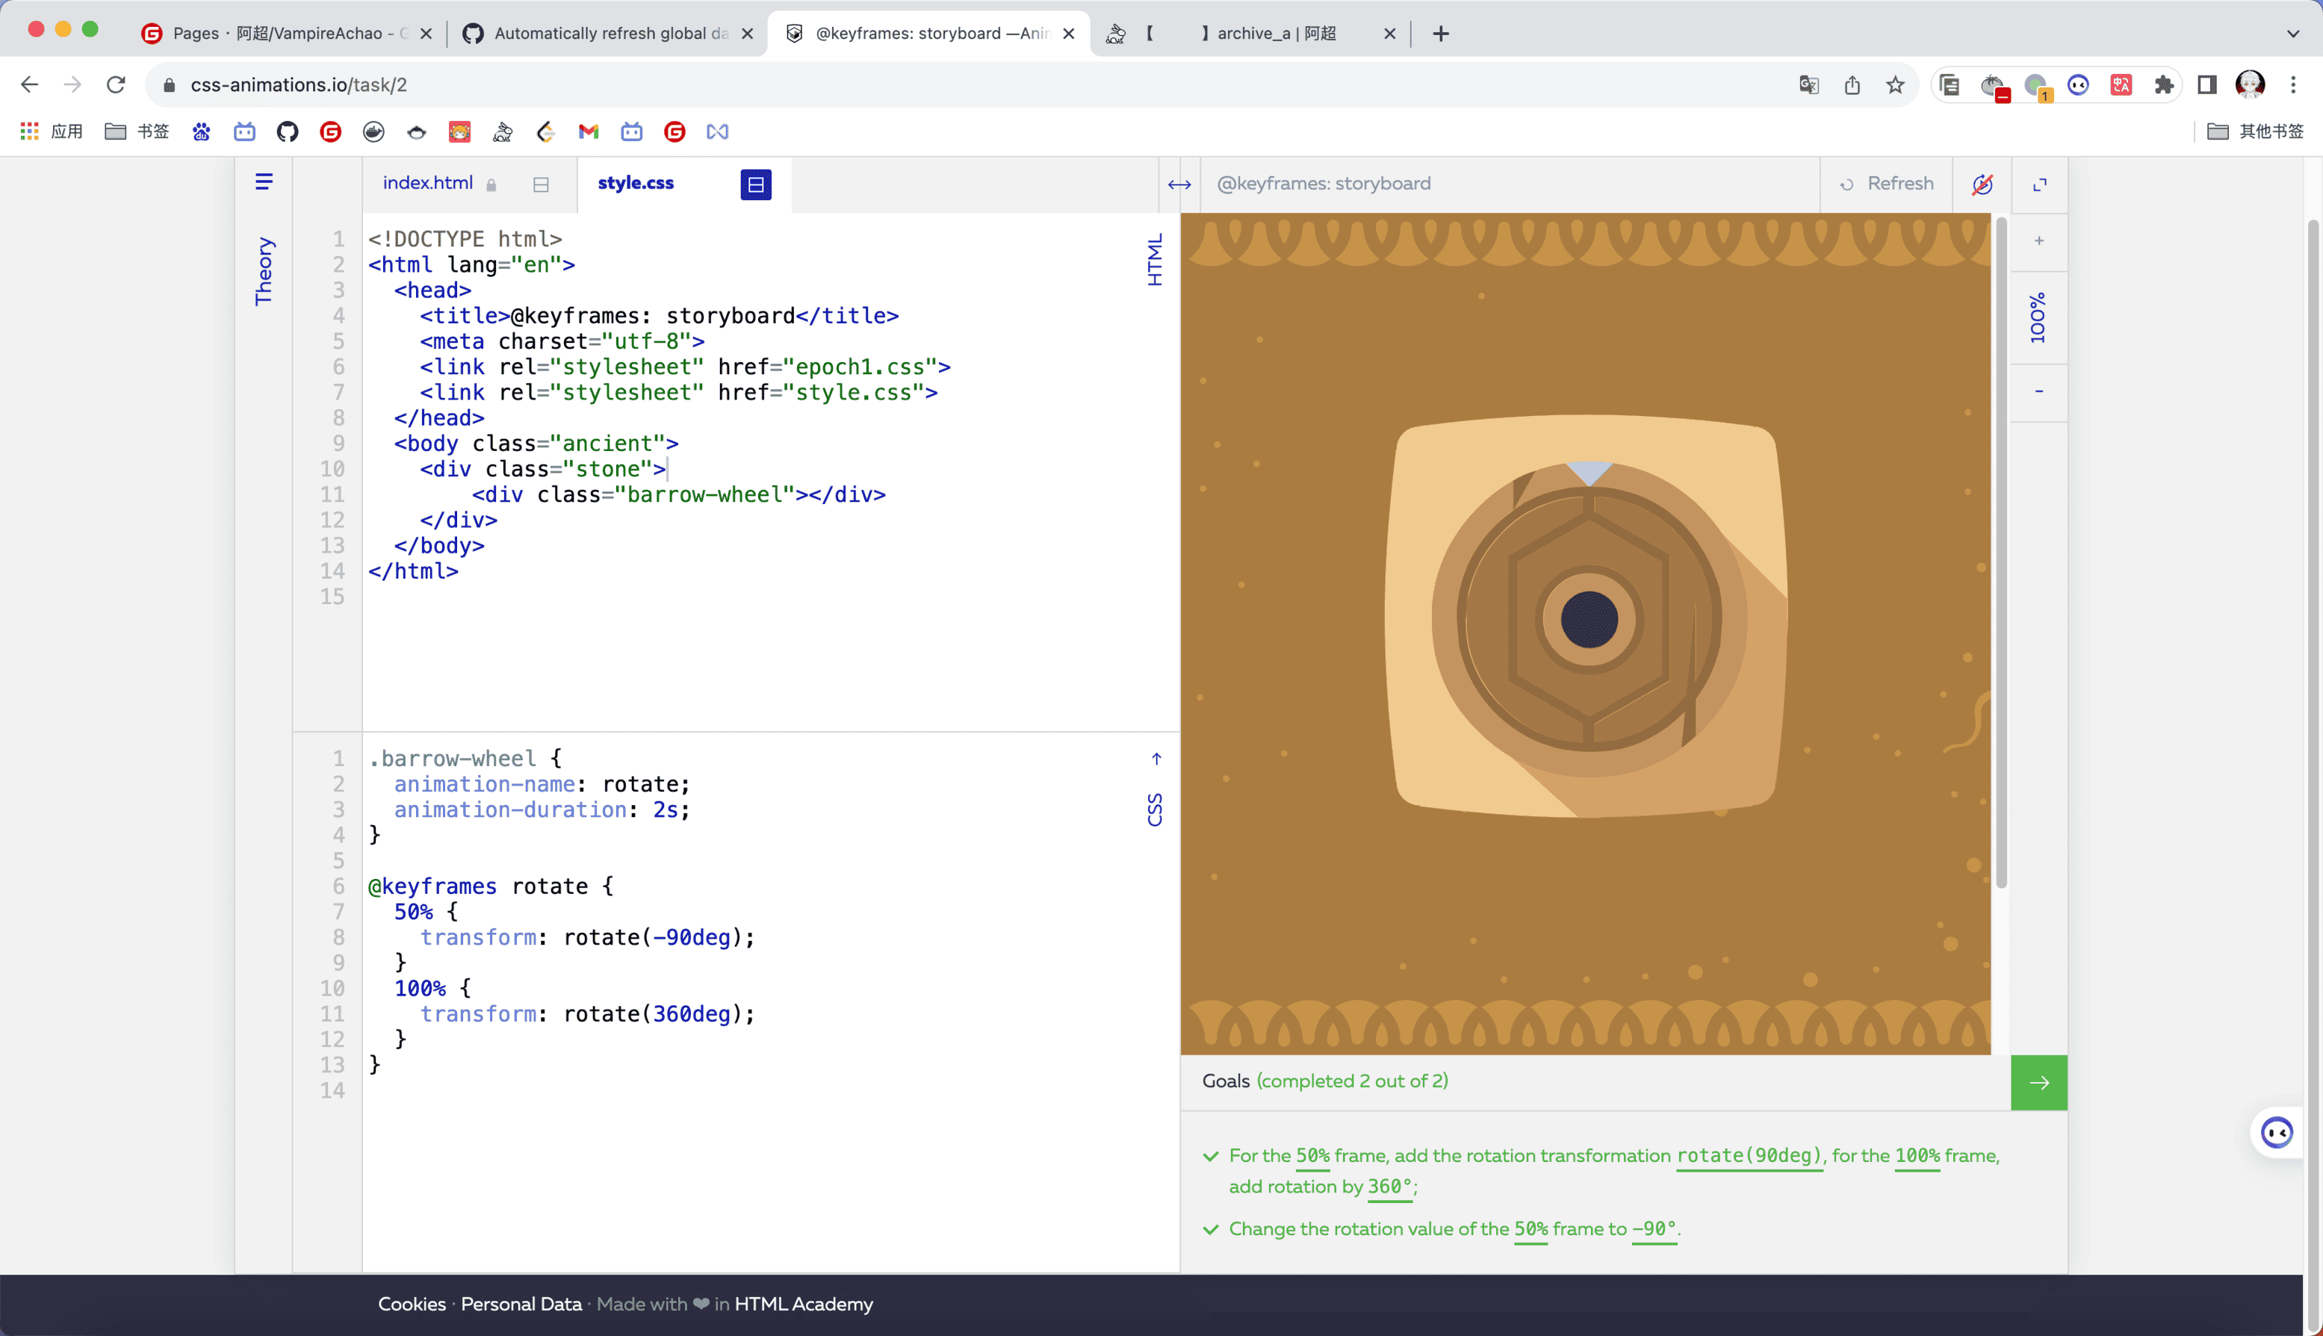Zoom out preview with minus icon
Screen dimensions: 2323x1336
[x=2038, y=392]
